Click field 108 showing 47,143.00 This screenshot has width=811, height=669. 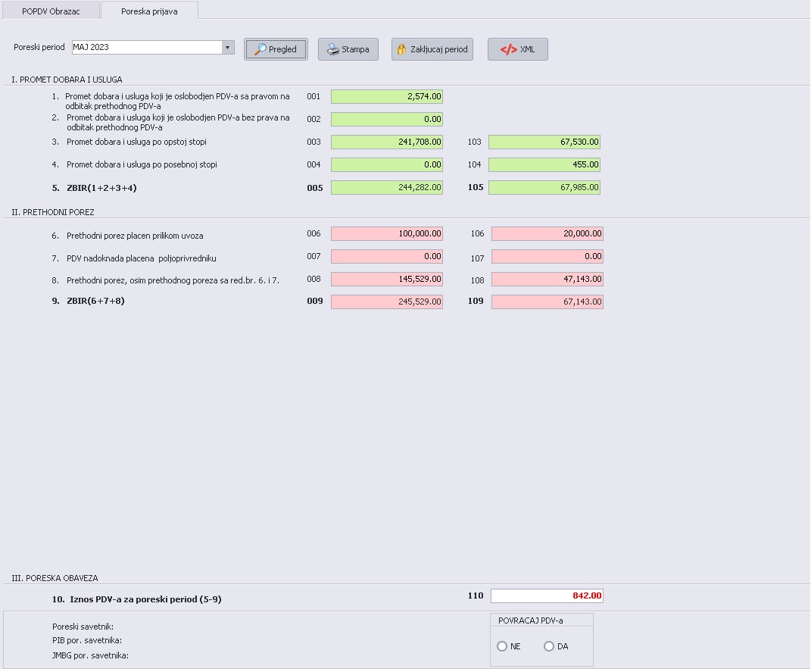[x=547, y=279]
